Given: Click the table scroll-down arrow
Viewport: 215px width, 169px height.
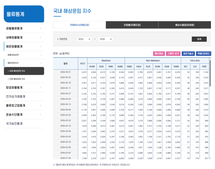Looking at the screenshot, I should (x=210, y=158).
